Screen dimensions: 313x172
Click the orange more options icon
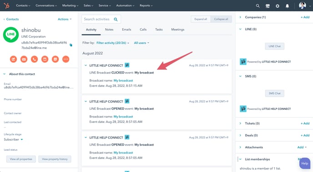coord(66,59)
